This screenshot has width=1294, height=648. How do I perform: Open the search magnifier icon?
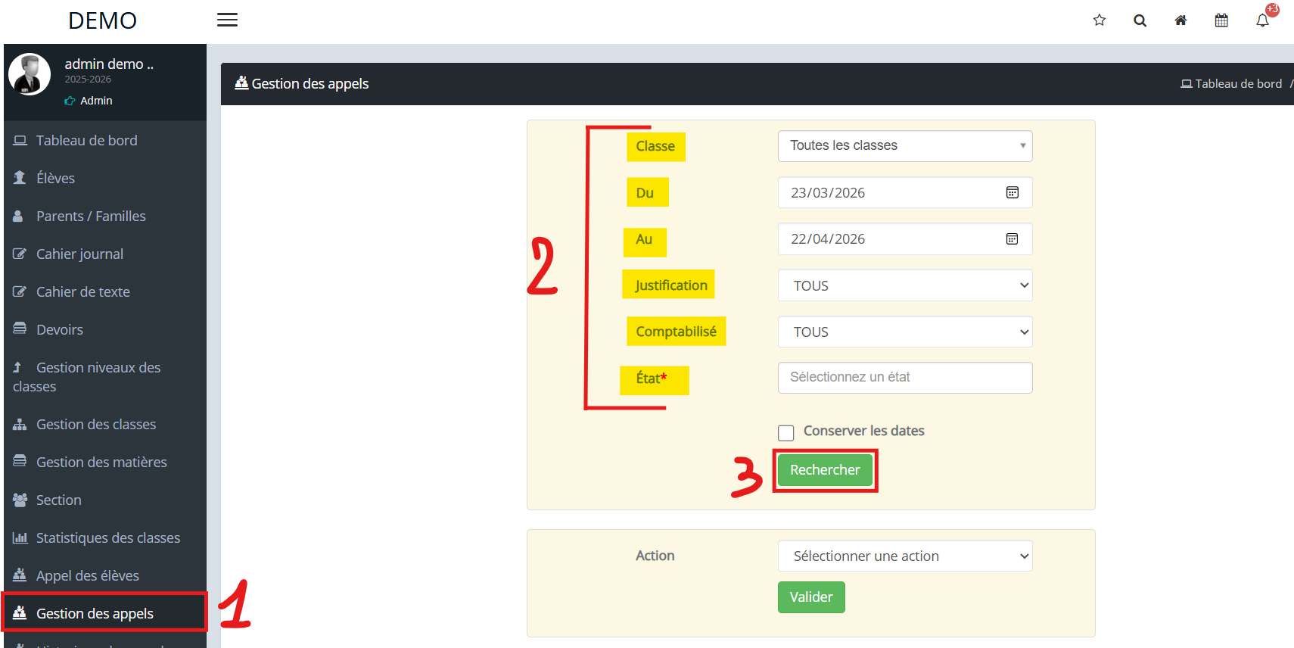1140,20
